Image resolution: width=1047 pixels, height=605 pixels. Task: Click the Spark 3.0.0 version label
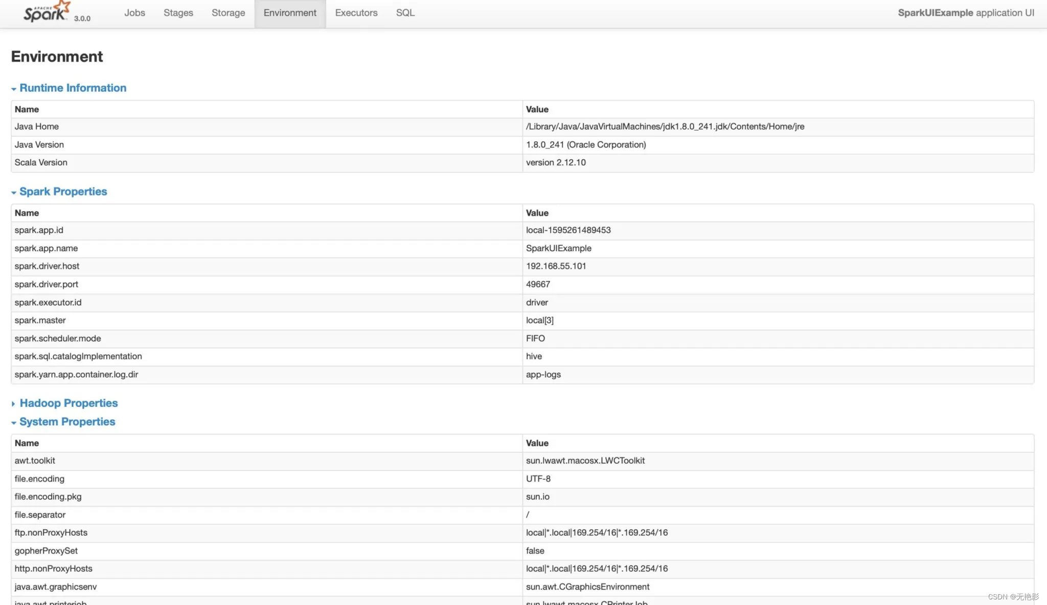82,18
